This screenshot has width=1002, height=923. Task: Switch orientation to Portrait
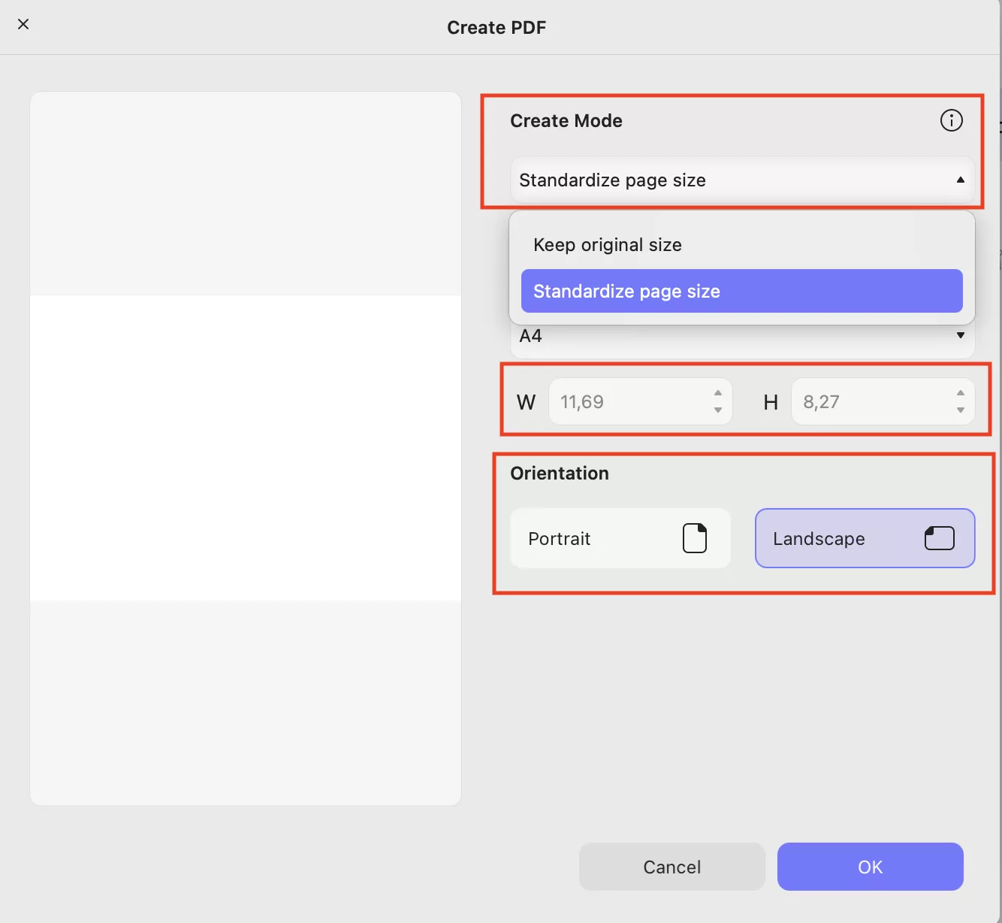pyautogui.click(x=620, y=538)
